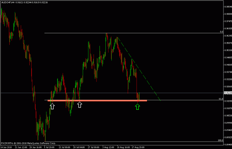Click the 28 Jun 16:00 time label
This screenshot has height=149, width=232.
pyautogui.click(x=36, y=147)
